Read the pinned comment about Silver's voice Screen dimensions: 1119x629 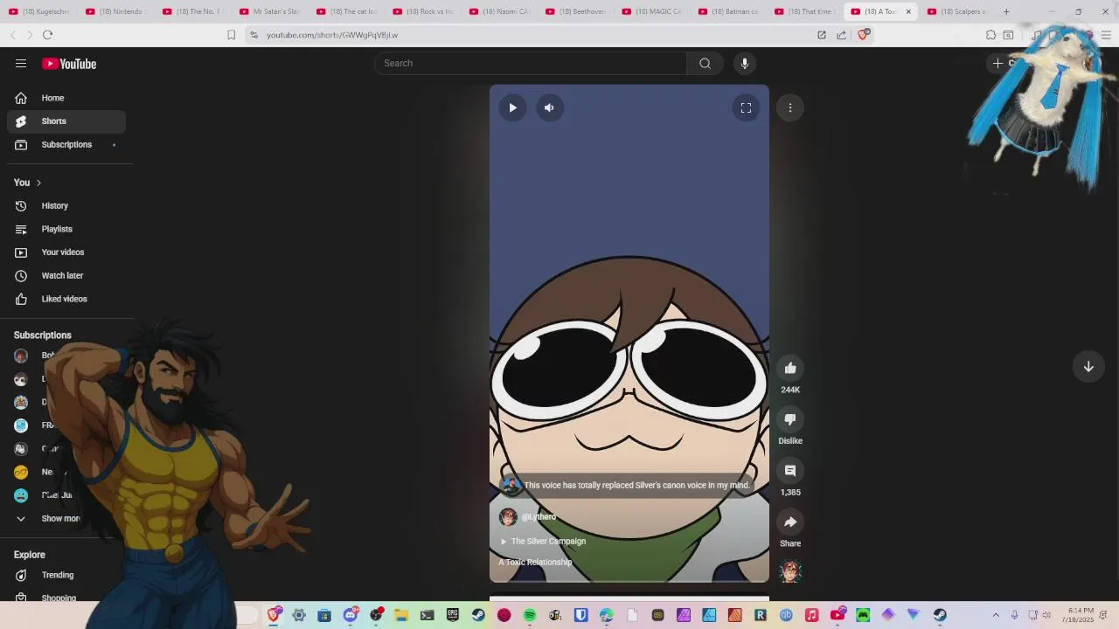tap(628, 485)
